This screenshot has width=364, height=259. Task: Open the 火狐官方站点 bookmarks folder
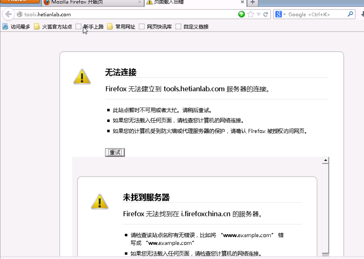[53, 27]
